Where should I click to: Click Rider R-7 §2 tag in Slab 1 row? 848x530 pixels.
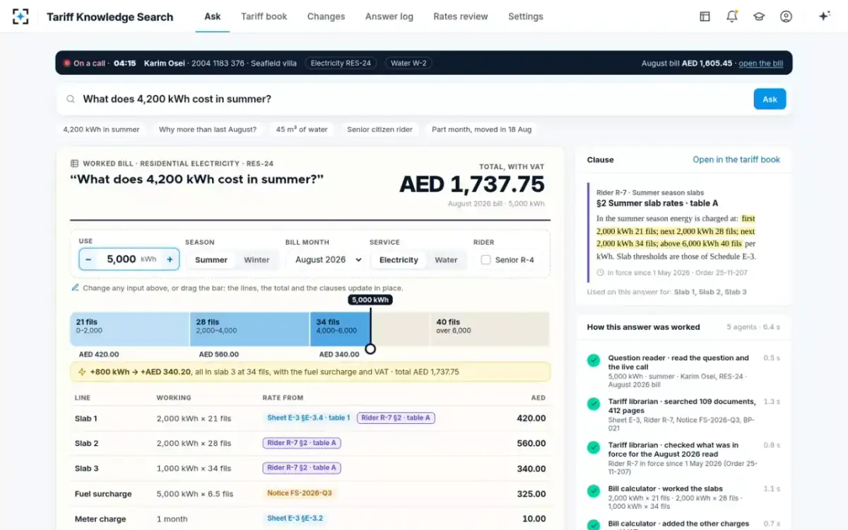(396, 418)
